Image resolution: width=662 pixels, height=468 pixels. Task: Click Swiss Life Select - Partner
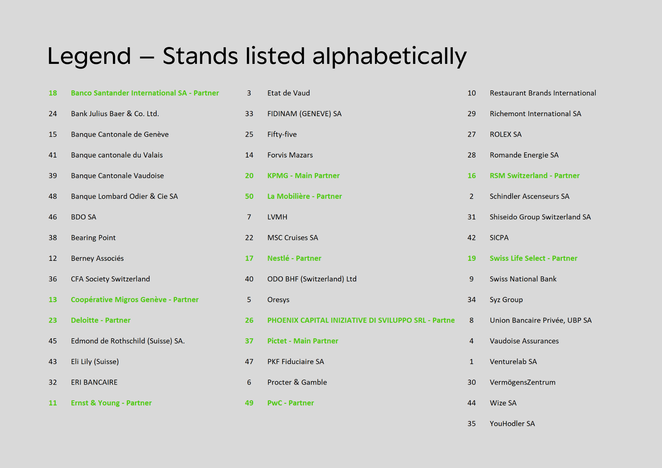533,258
